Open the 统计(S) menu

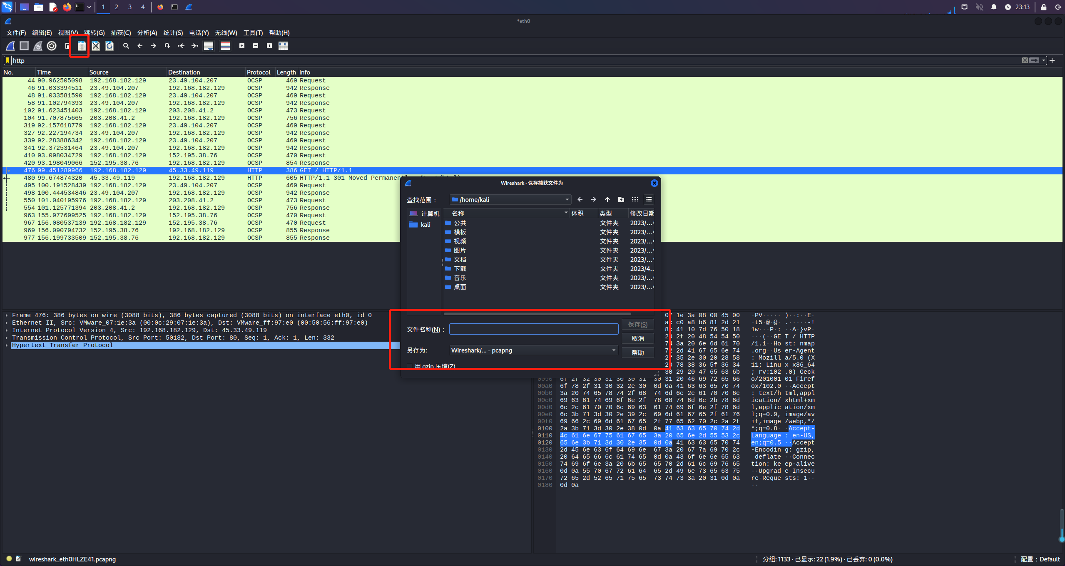pos(173,33)
